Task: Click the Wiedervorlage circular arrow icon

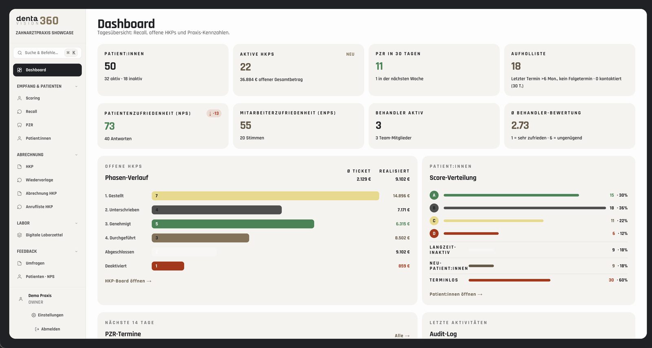Action: 20,180
